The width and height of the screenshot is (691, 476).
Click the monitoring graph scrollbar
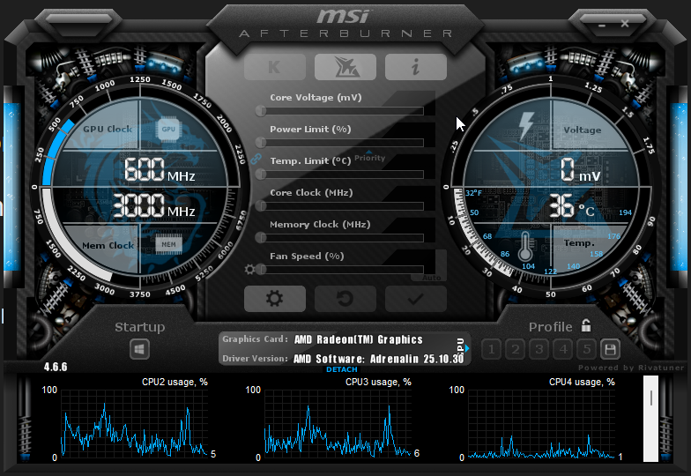click(650, 419)
